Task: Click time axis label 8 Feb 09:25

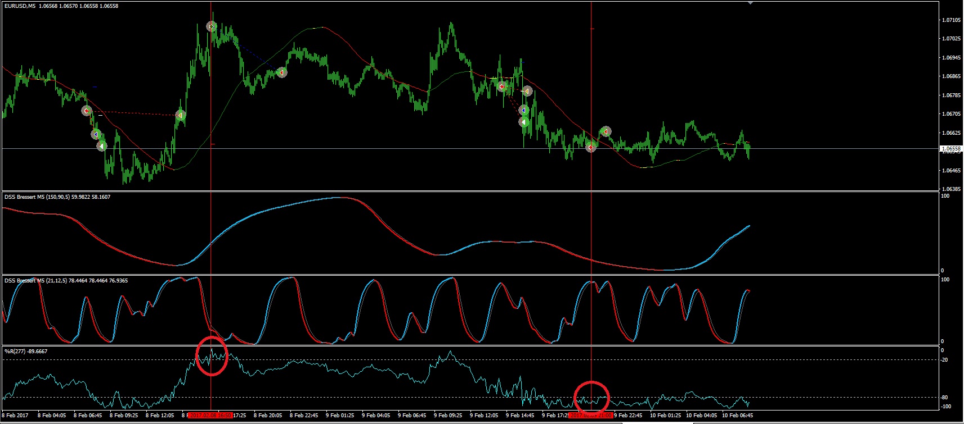Action: pyautogui.click(x=124, y=416)
